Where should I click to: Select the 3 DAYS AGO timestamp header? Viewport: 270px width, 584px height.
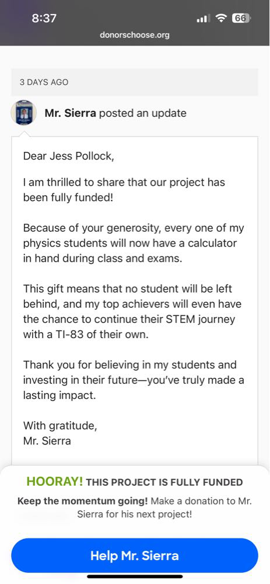[x=44, y=82]
